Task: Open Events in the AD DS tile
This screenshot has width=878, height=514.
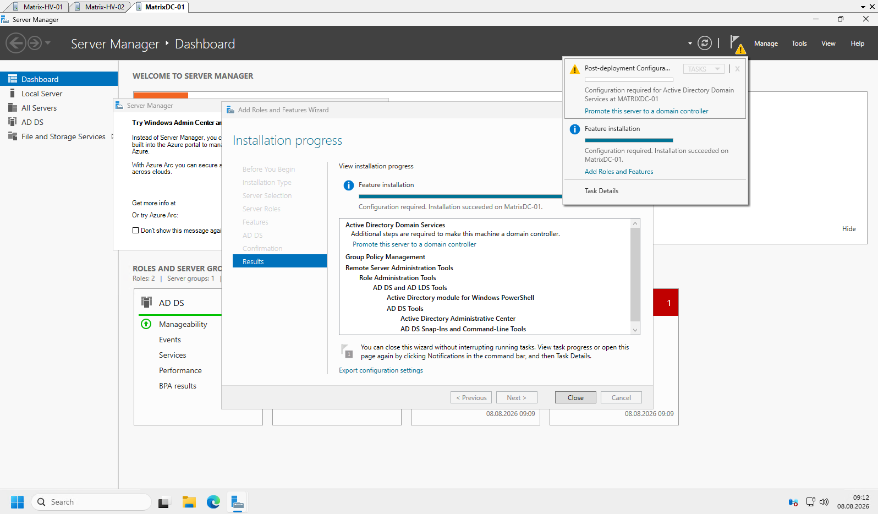Action: (170, 340)
